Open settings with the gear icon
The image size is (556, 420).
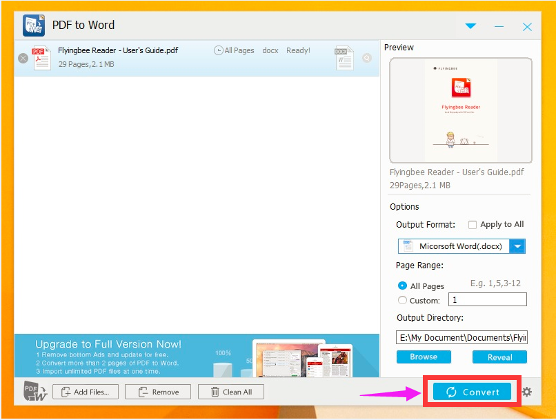527,392
